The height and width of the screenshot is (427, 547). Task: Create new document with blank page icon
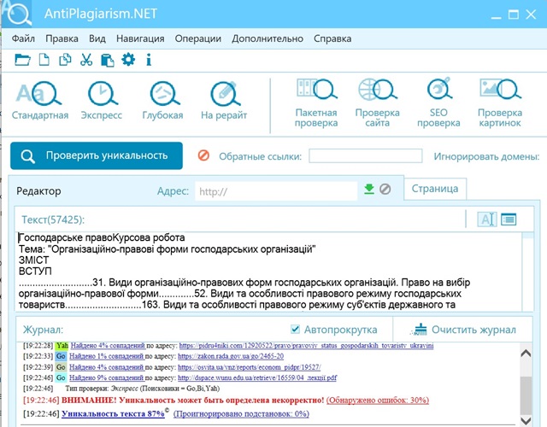tap(44, 60)
